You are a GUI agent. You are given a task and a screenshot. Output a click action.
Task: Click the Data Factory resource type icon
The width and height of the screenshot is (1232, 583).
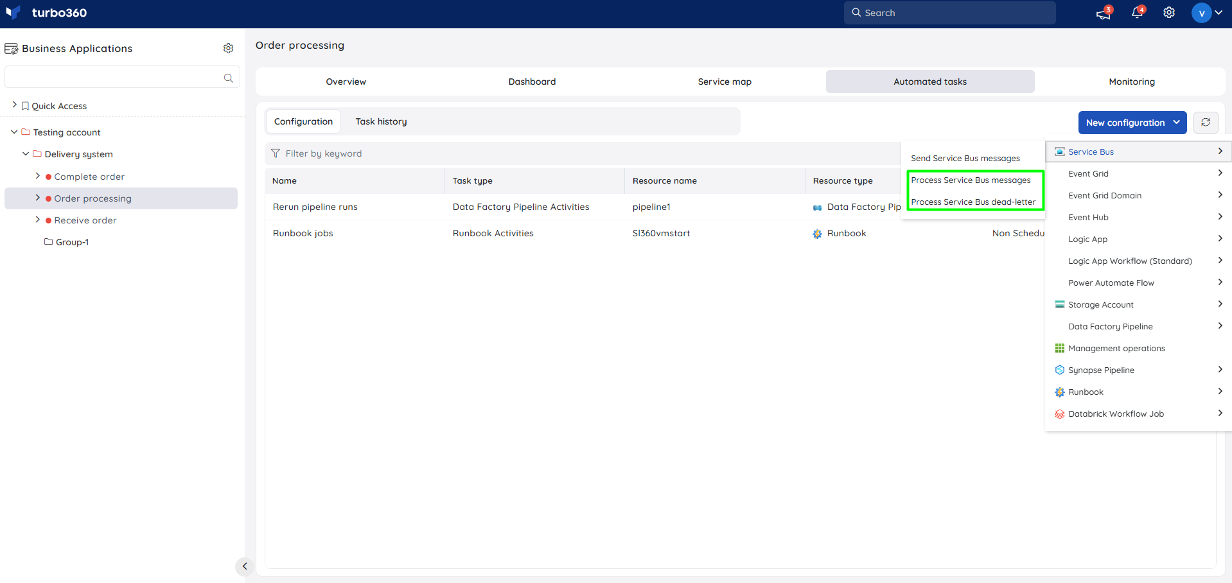click(817, 207)
